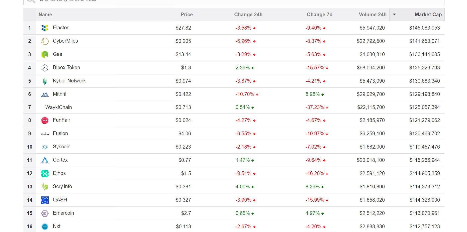Open the Emercoin coin link

pyautogui.click(x=63, y=213)
